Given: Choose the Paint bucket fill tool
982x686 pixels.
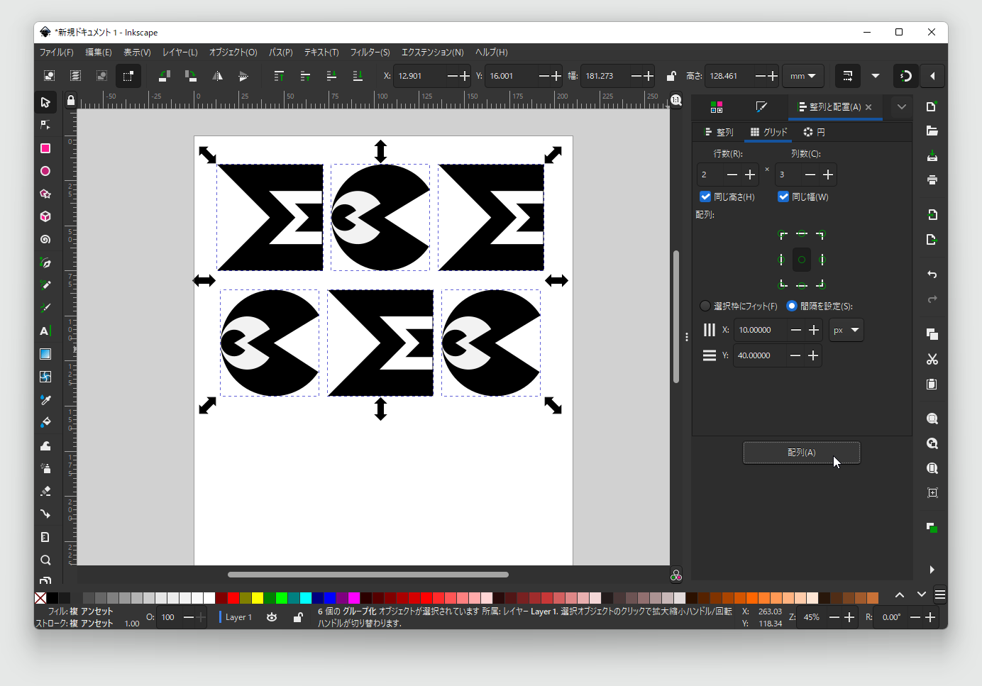Looking at the screenshot, I should [x=45, y=423].
